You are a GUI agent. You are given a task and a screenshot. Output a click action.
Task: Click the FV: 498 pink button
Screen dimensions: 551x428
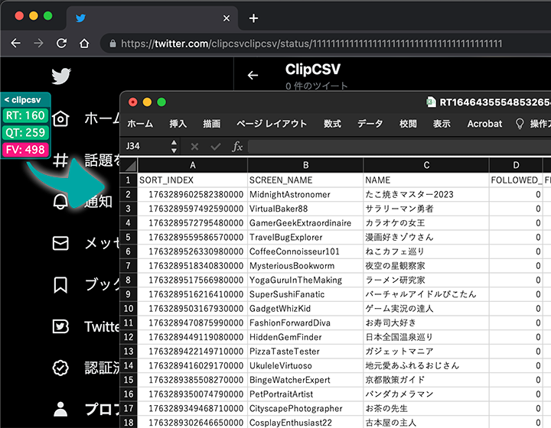[25, 150]
